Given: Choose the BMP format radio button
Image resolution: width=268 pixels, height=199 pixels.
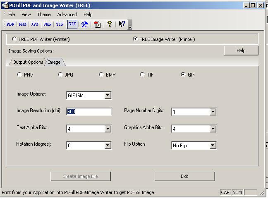Looking at the screenshot, I should coord(101,74).
